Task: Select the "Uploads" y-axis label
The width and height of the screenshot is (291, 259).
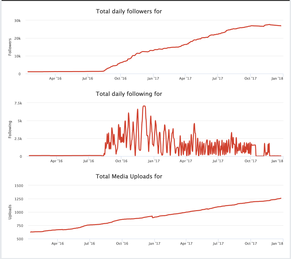Action: pos(10,212)
